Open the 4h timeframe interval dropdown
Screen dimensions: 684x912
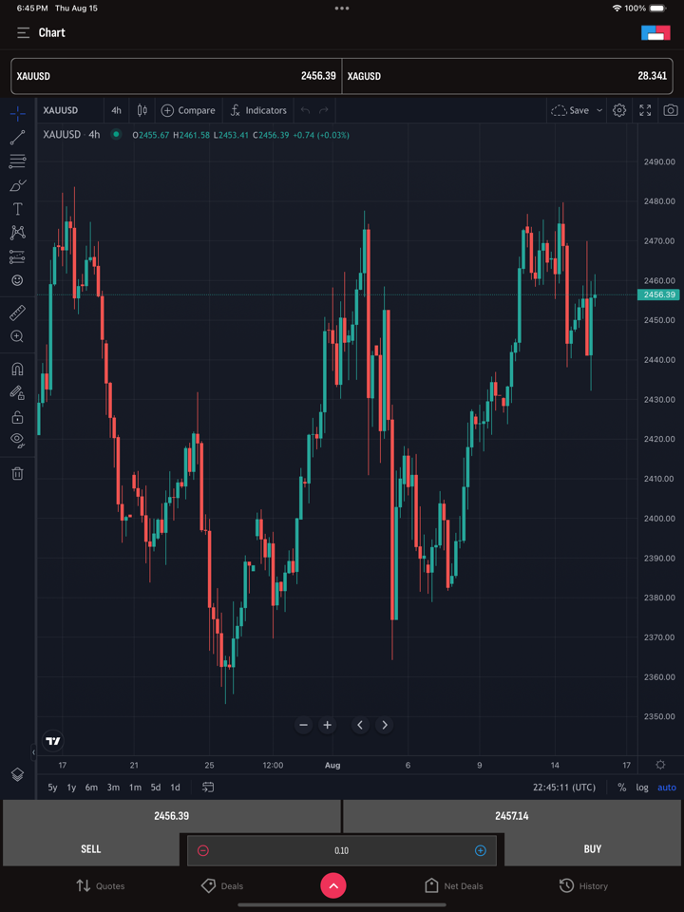pyautogui.click(x=116, y=110)
